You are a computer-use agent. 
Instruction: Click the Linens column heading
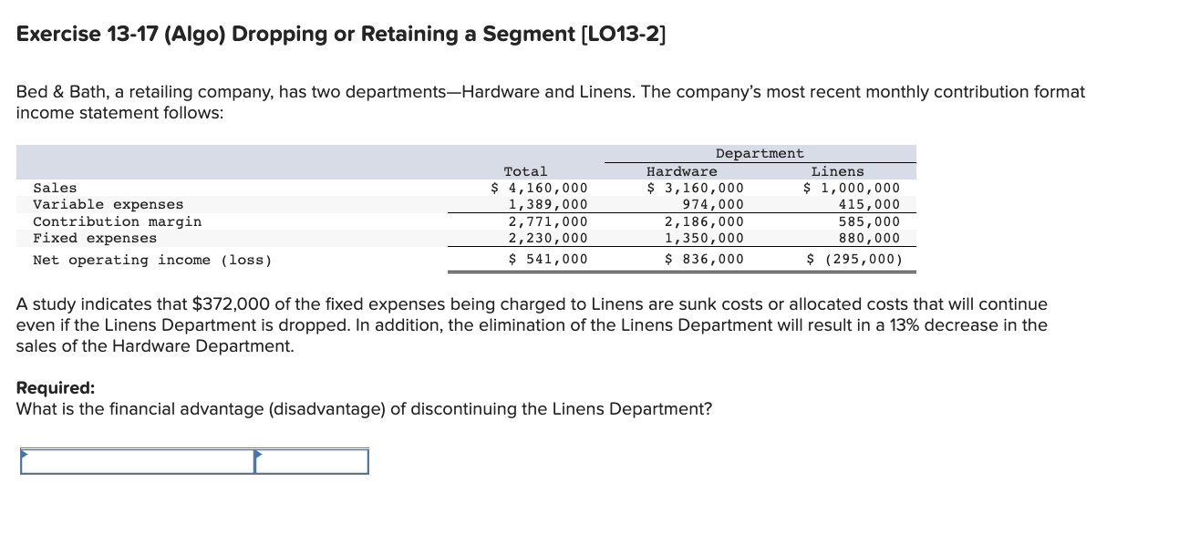(837, 170)
